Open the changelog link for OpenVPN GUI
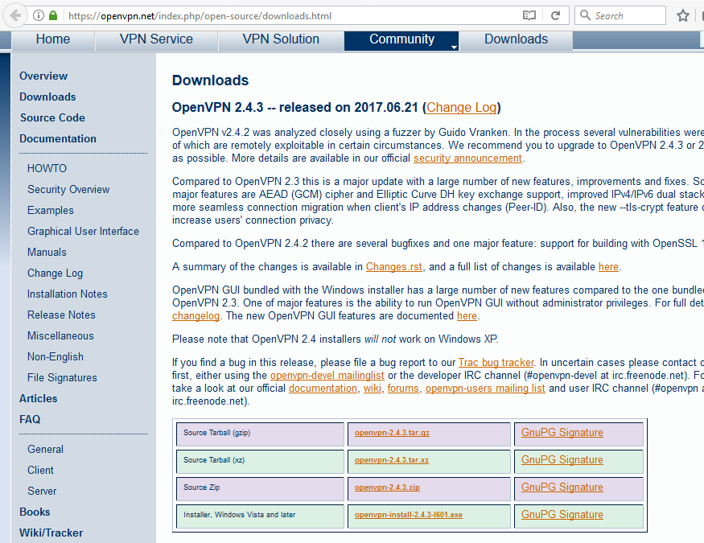 click(196, 316)
